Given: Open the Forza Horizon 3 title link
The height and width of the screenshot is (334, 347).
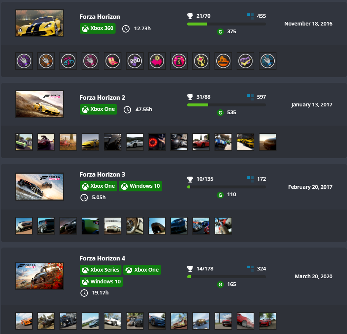Looking at the screenshot, I should [x=102, y=174].
